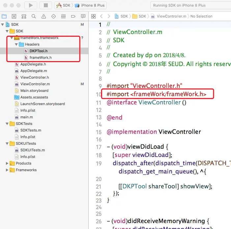Open the Project navigator tab
This screenshot has height=229, width=231.
coord(4,16)
